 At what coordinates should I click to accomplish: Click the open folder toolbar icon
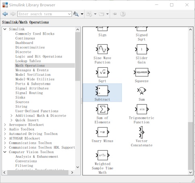101,14
